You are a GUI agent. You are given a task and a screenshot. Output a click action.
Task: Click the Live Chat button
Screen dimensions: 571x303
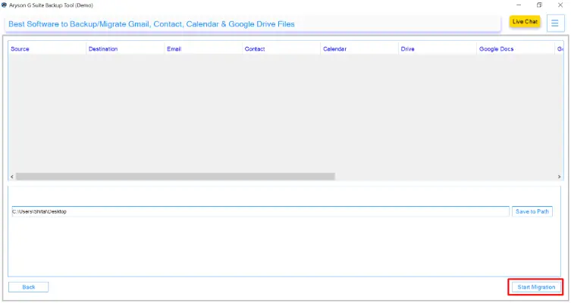click(x=525, y=22)
